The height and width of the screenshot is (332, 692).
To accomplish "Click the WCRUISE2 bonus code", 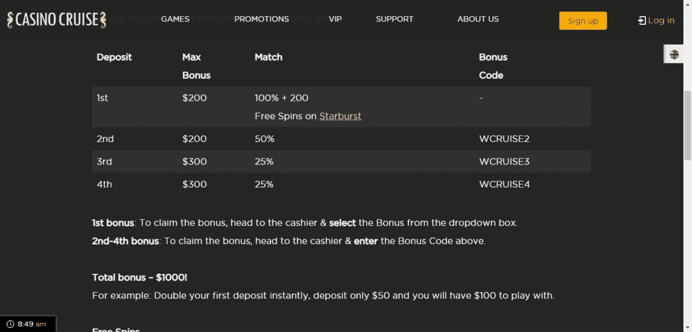I will point(504,139).
